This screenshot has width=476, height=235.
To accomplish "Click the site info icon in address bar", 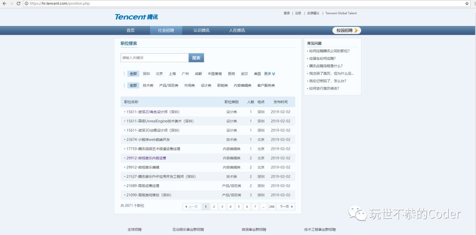I will click(x=26, y=4).
